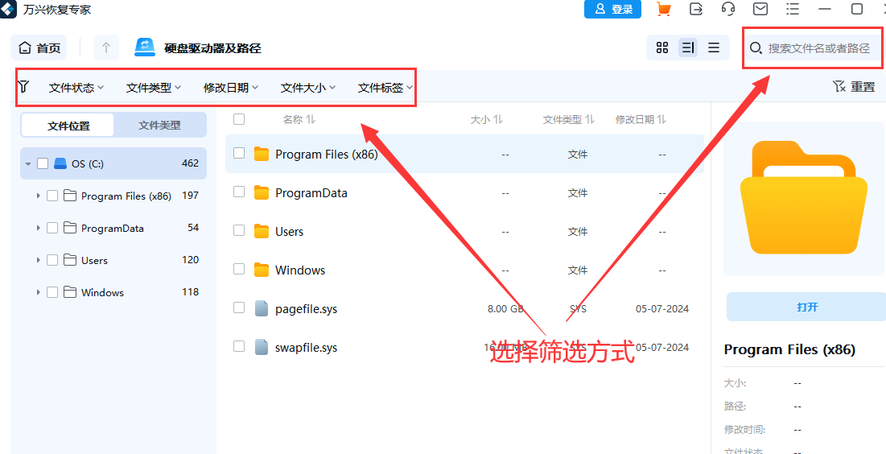Open the shopping cart icon
This screenshot has width=886, height=454.
[663, 9]
